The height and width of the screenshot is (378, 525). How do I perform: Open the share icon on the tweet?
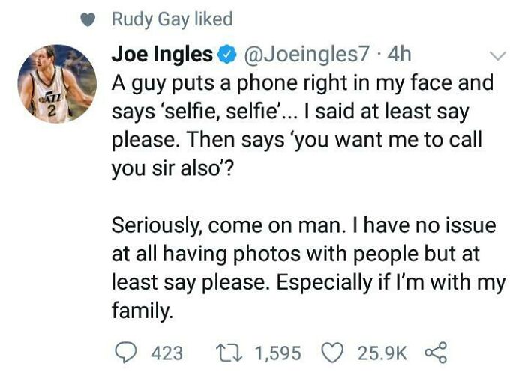[x=434, y=351]
